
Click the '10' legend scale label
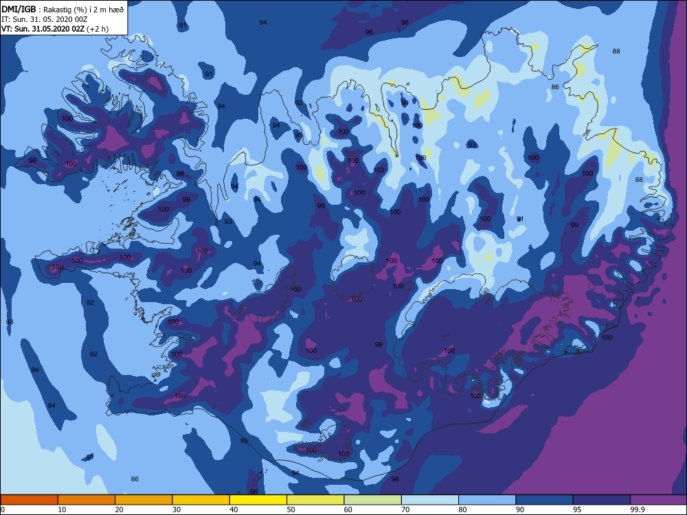63,510
